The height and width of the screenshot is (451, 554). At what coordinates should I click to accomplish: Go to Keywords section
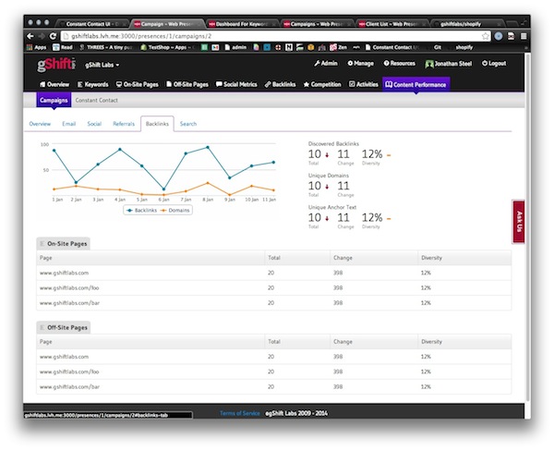click(93, 84)
